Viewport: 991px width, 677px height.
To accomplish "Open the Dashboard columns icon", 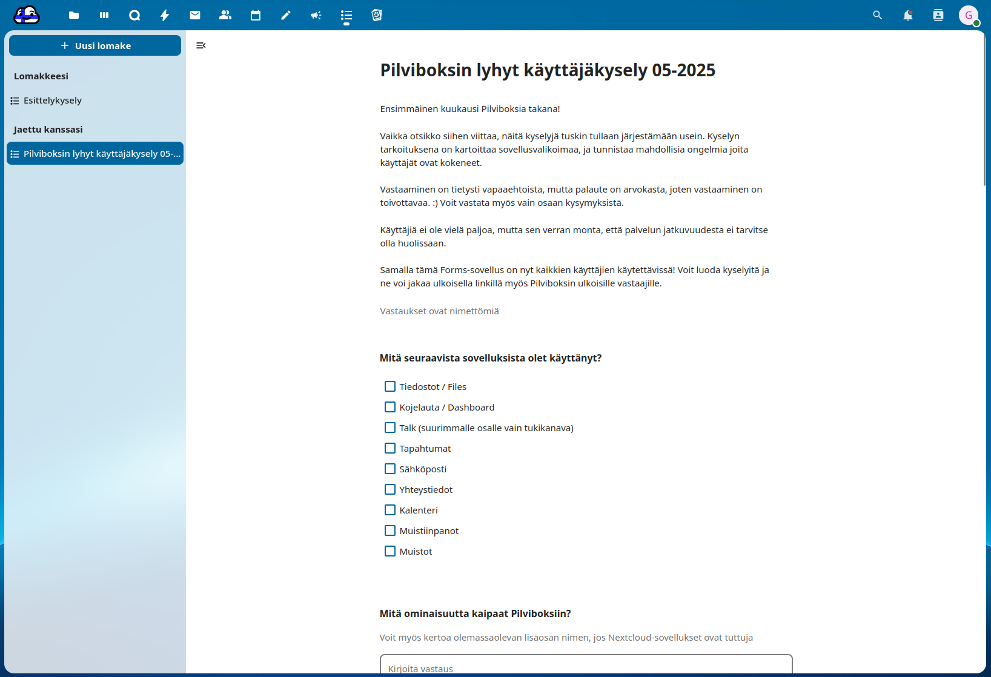I will pos(104,15).
